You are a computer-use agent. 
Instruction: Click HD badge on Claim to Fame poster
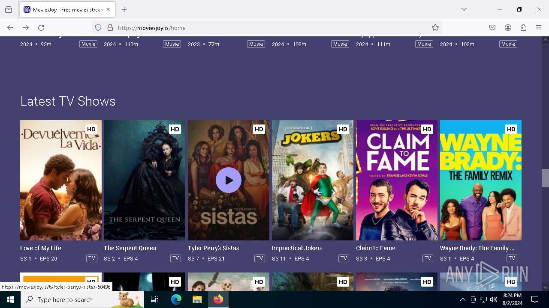pyautogui.click(x=427, y=129)
